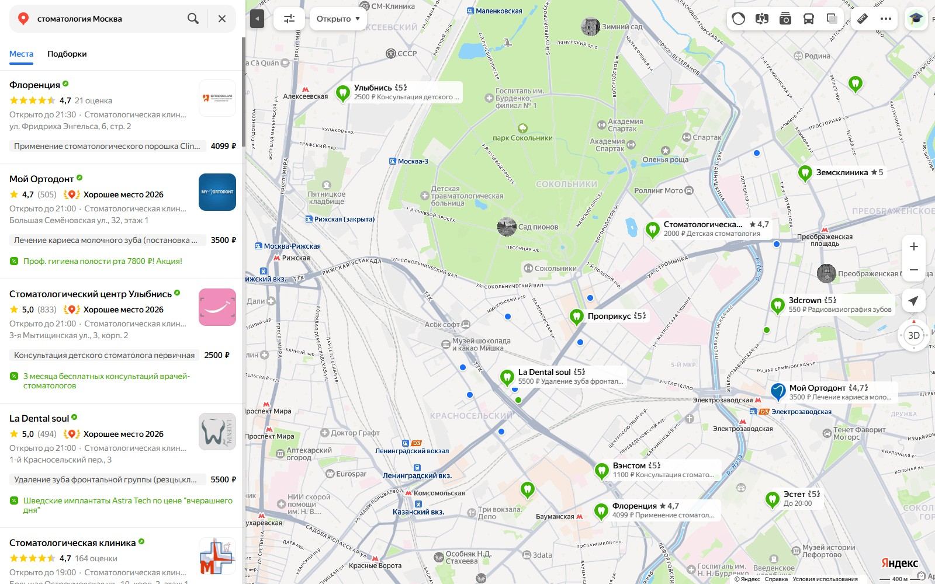Open the Проф. гигиена полости рта promotion

coord(103,261)
